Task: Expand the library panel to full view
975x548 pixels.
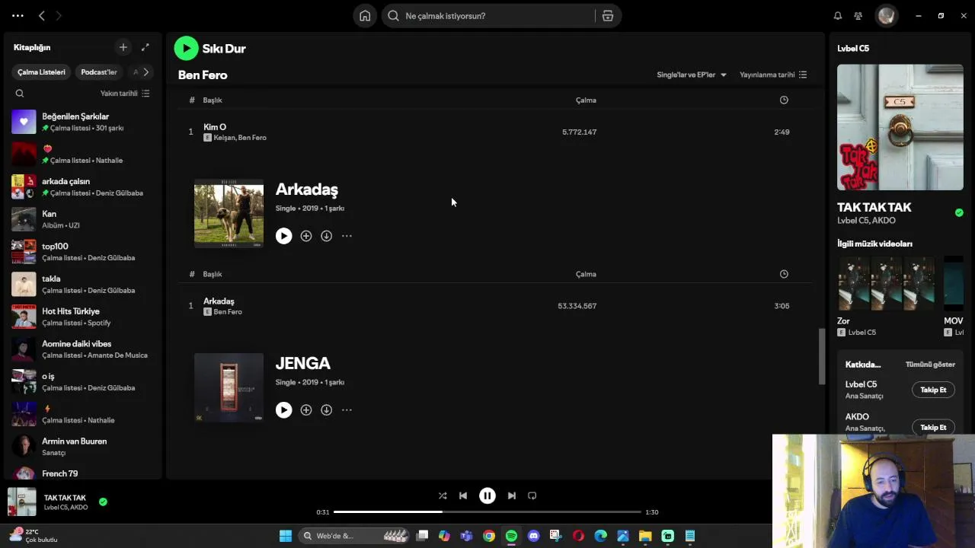Action: (145, 47)
